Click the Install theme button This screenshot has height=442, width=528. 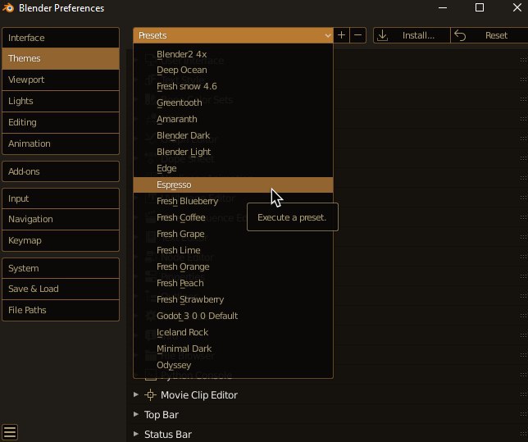pos(412,35)
